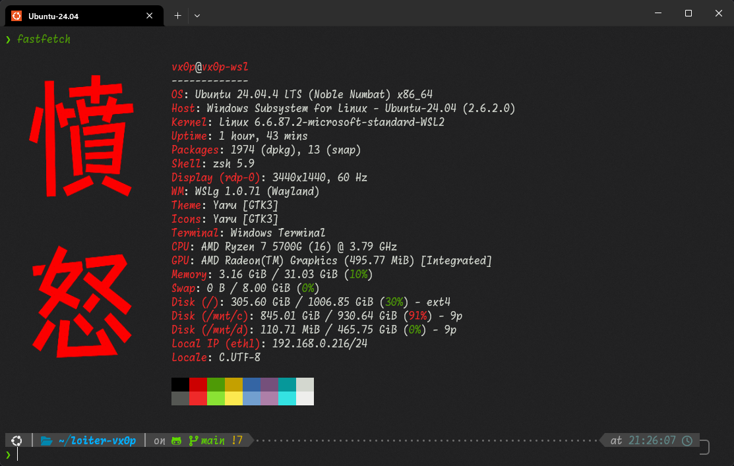Click the Shell zsh 5.9 line
734x466 pixels.
coord(213,163)
